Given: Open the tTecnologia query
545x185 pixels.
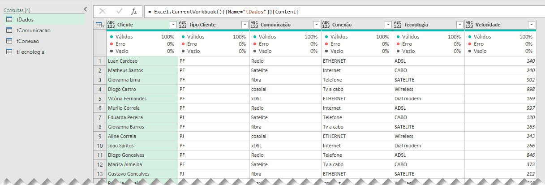Looking at the screenshot, I should coord(30,52).
